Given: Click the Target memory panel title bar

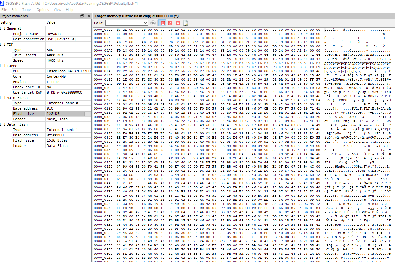Looking at the screenshot, I should tap(244, 16).
